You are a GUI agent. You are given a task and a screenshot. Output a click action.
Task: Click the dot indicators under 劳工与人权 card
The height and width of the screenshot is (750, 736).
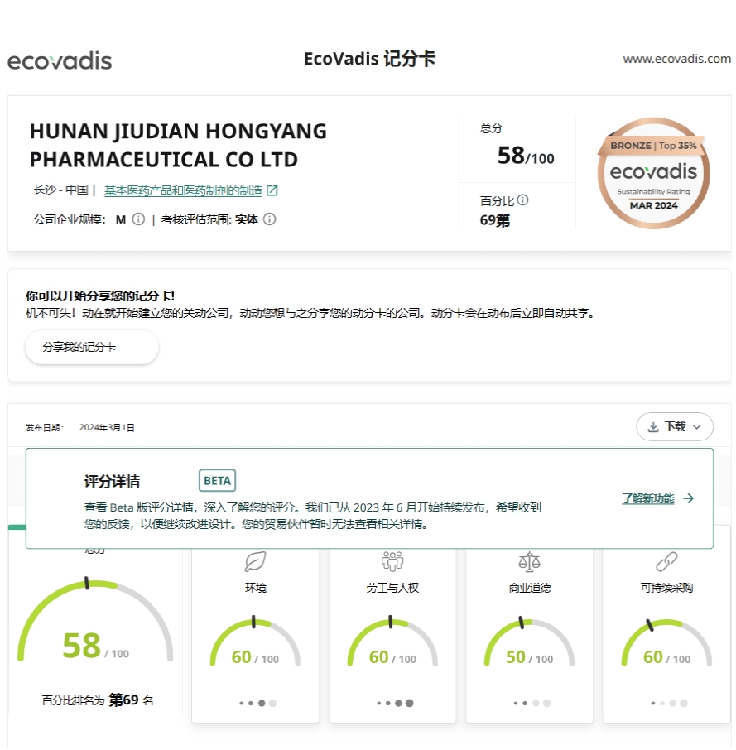pos(396,703)
